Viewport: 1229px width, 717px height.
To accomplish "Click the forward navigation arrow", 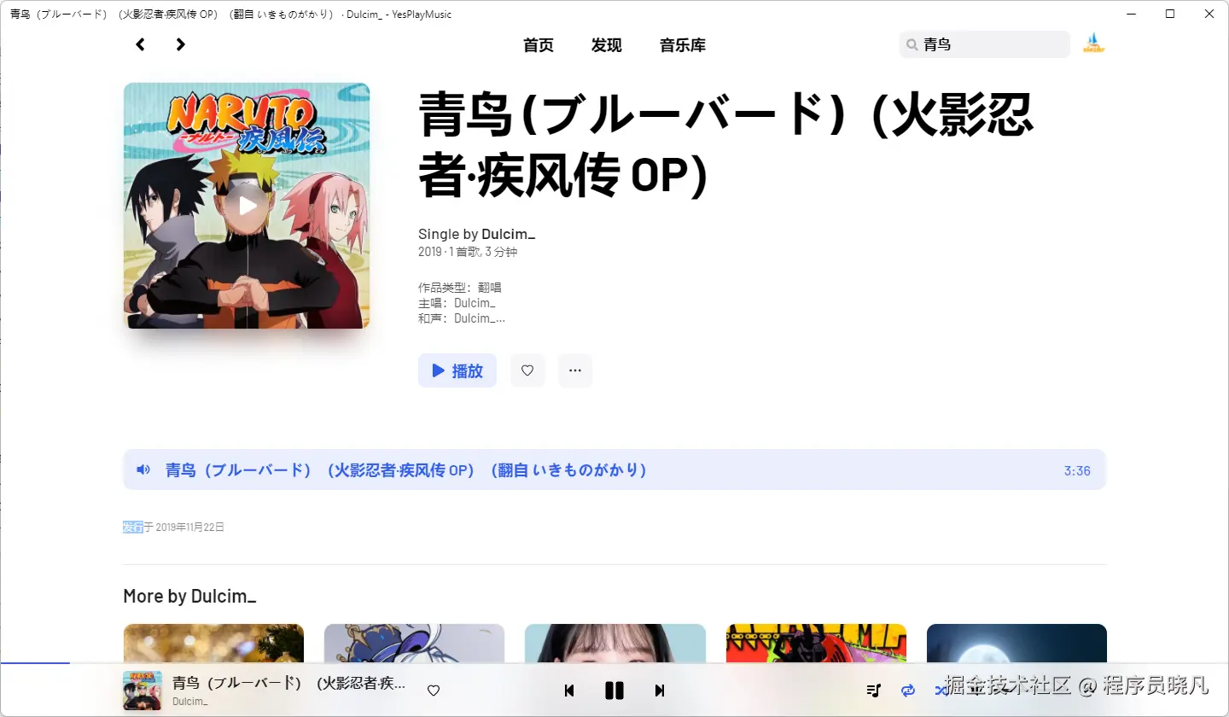I will coord(180,44).
